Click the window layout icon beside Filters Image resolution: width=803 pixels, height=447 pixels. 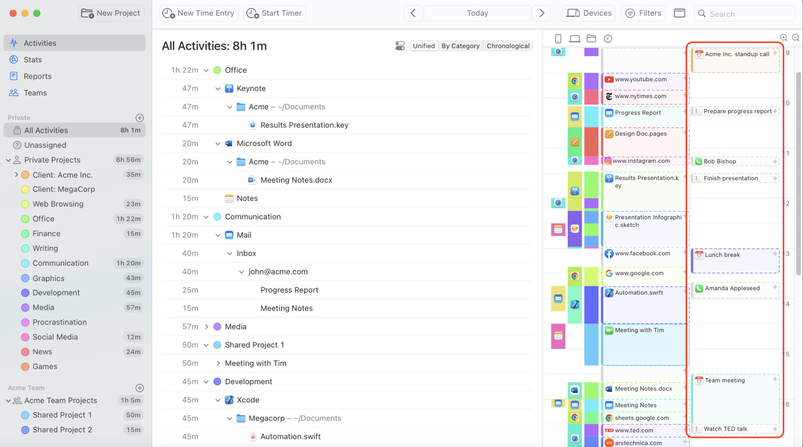679,13
